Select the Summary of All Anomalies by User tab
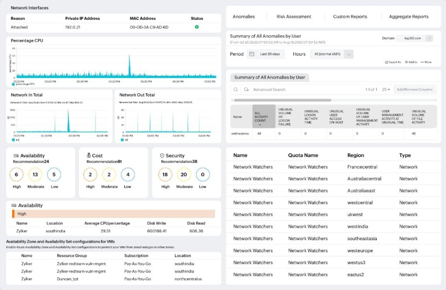 (270, 77)
